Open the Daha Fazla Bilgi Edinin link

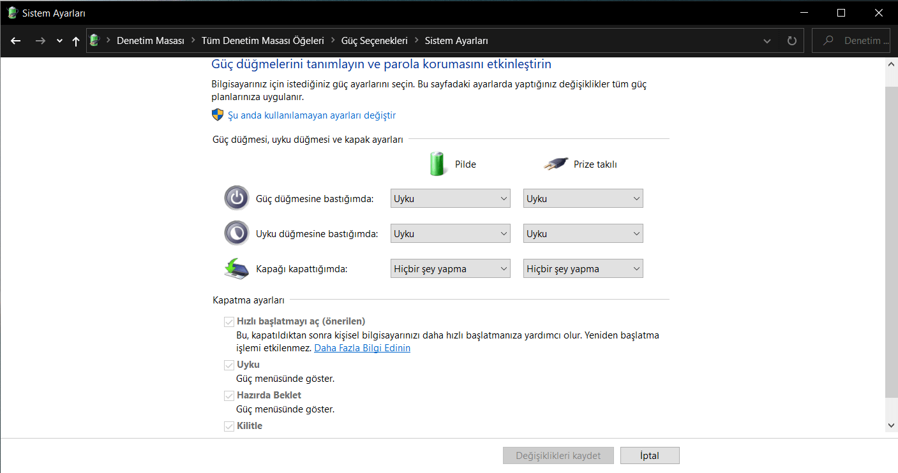click(x=362, y=348)
